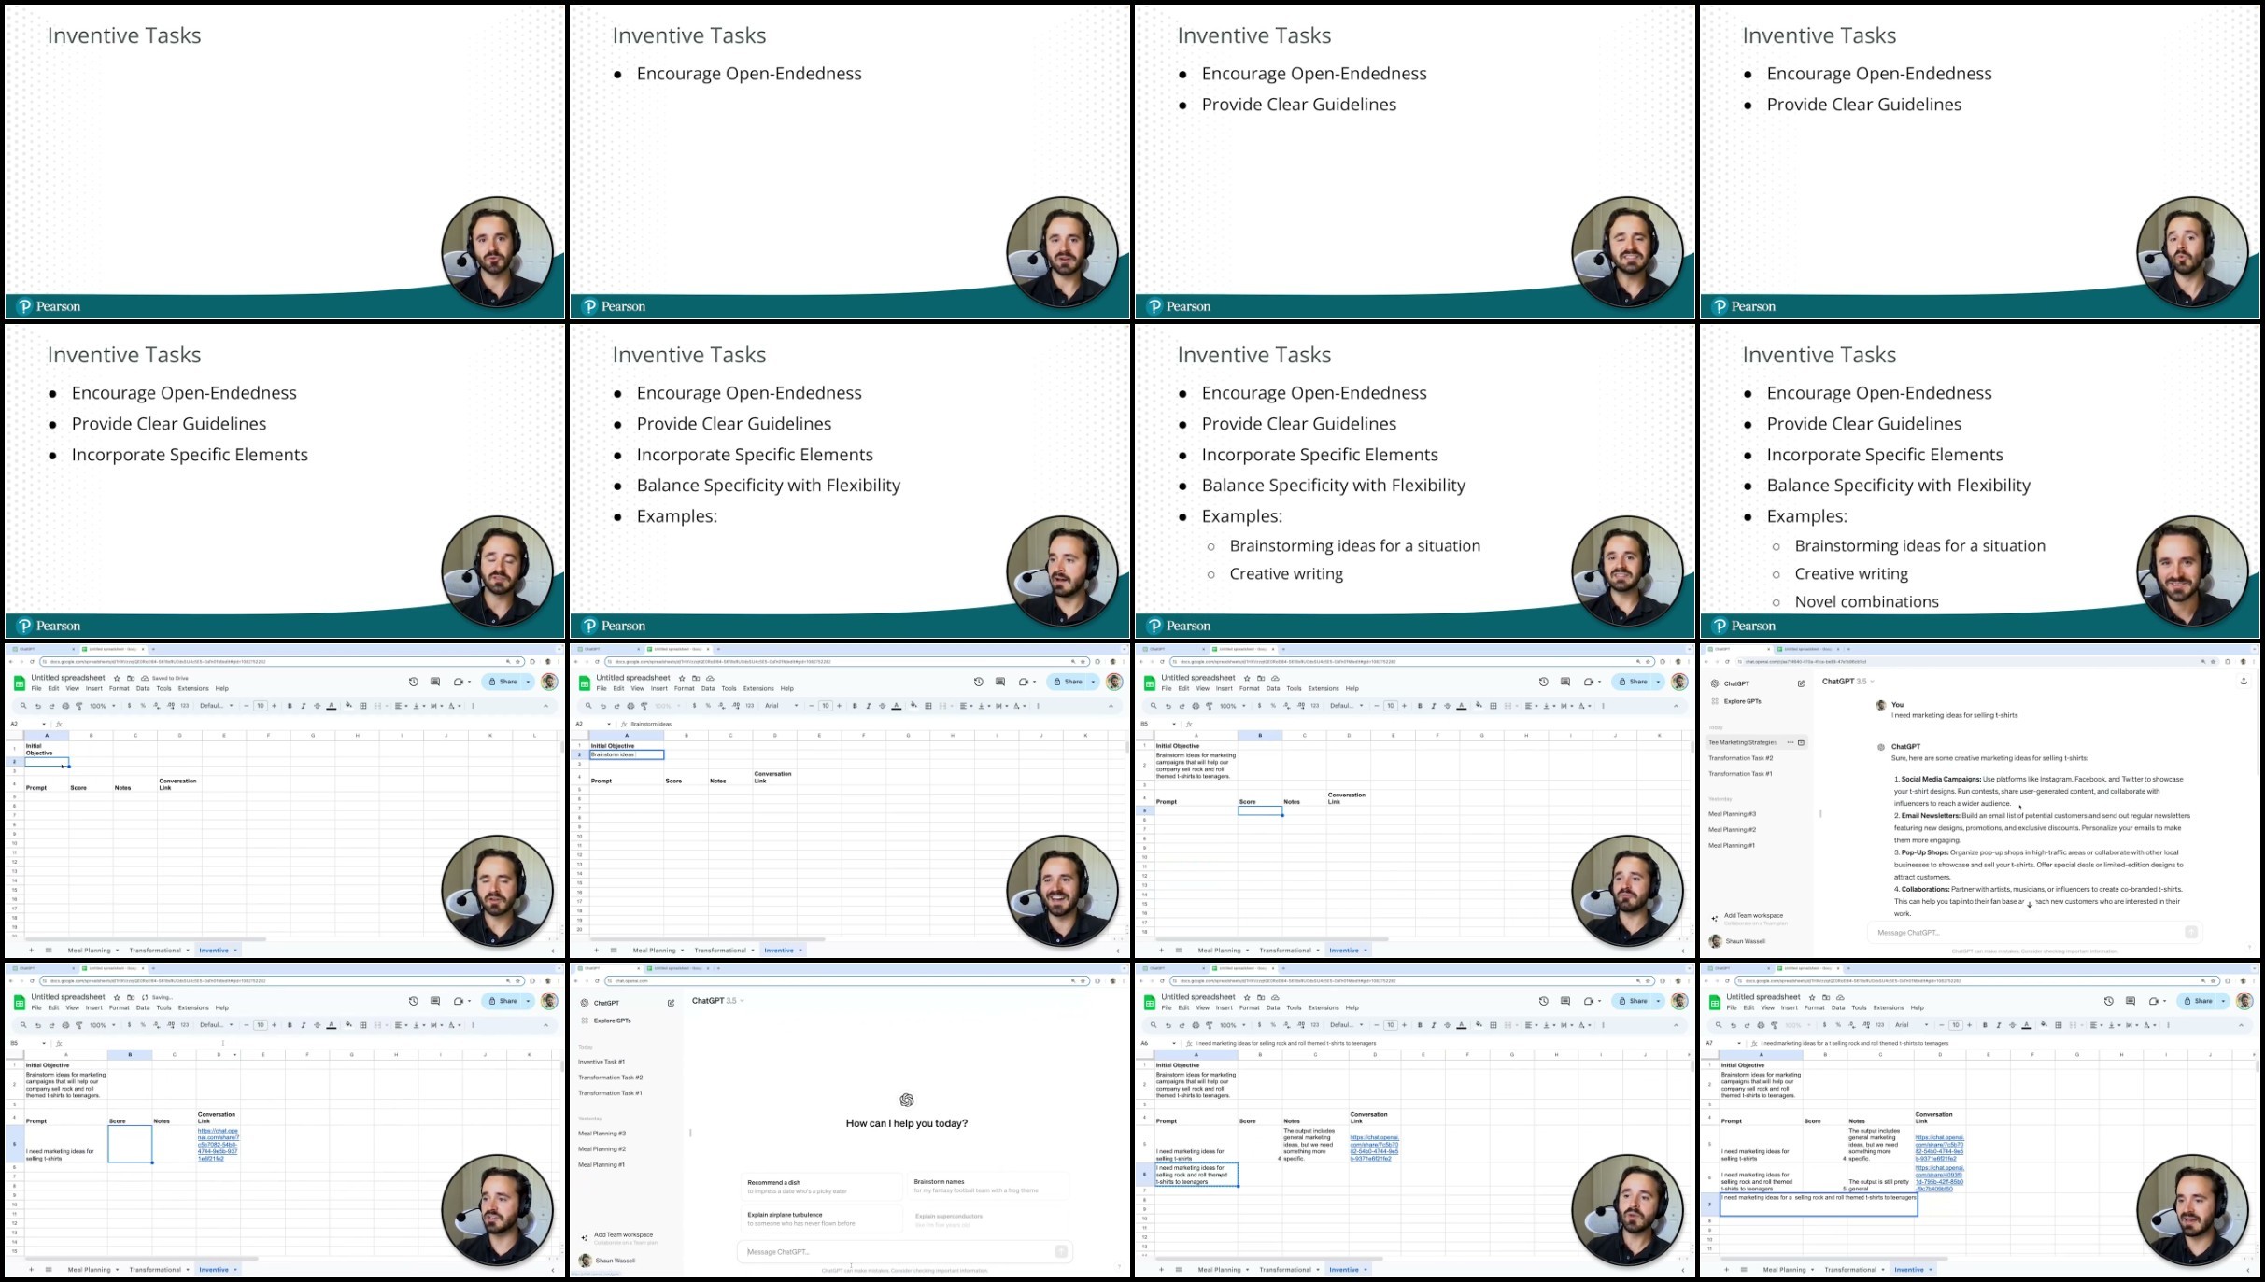Open comments icon in sheet showing "Saving..." status
The width and height of the screenshot is (2265, 1282).
point(434,1001)
